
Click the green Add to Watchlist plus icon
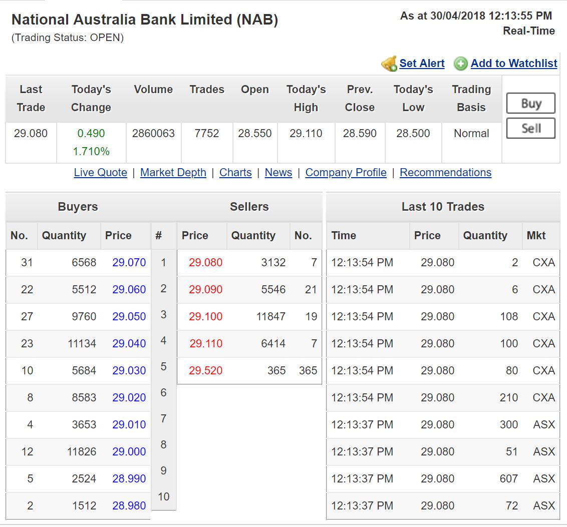coord(461,64)
